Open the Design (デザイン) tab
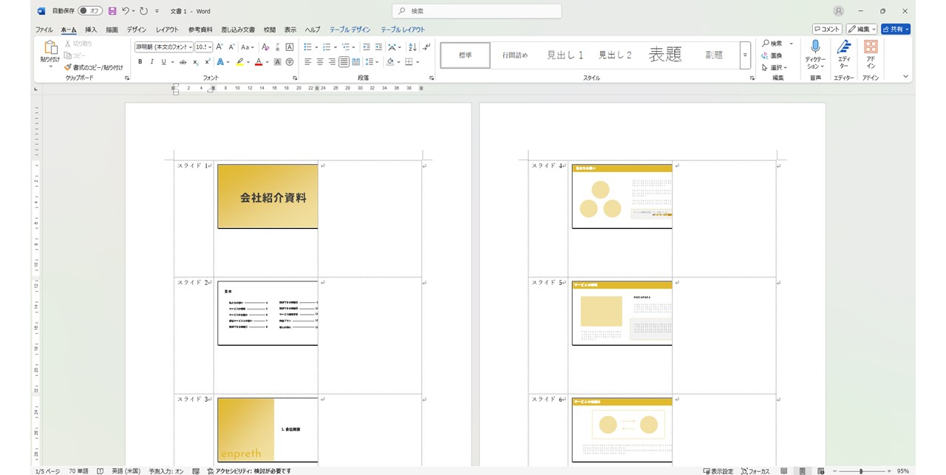The width and height of the screenshot is (946, 475). 136,30
